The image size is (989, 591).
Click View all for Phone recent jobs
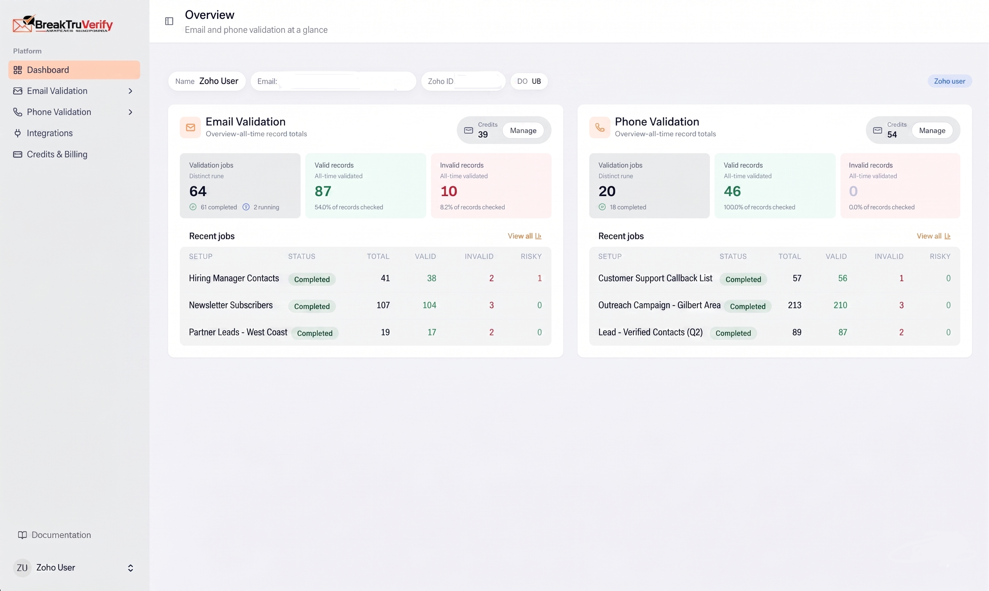(x=934, y=236)
